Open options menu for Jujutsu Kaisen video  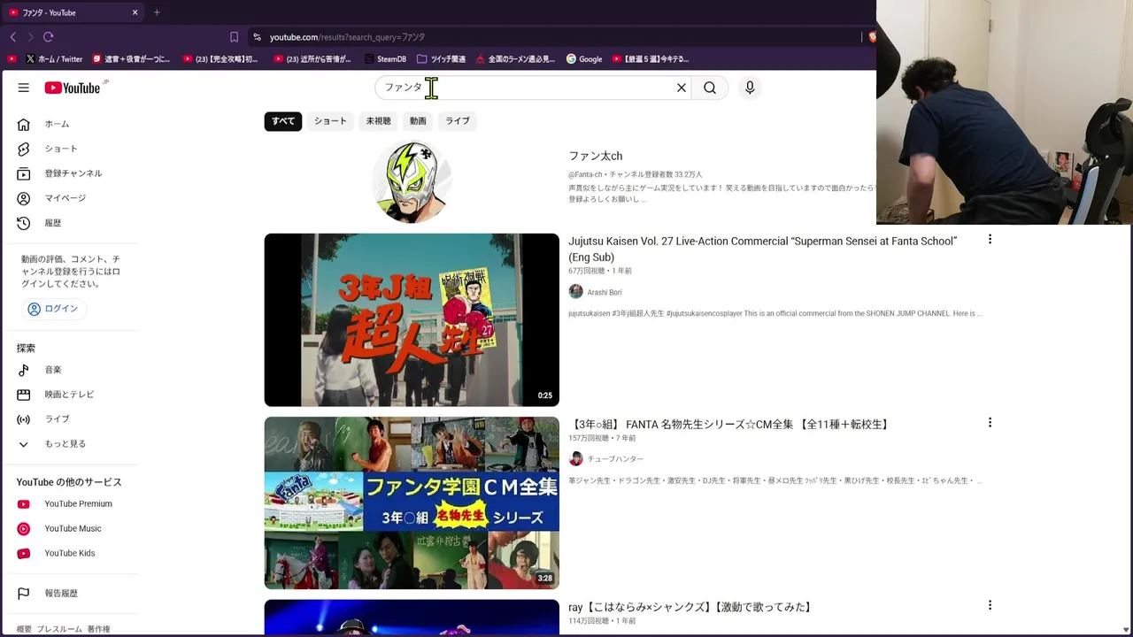tap(990, 240)
